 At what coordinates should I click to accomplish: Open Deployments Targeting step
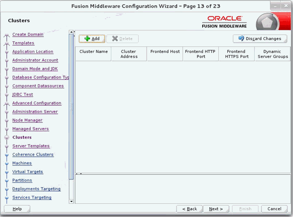click(x=36, y=189)
